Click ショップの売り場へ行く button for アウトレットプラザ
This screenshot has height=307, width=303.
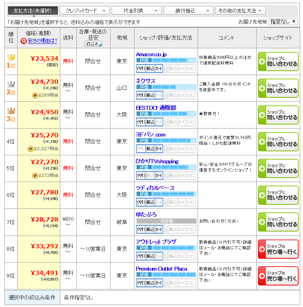coord(278,249)
